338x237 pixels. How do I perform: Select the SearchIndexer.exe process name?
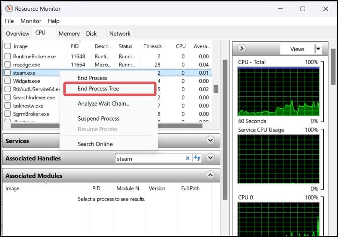tap(34, 97)
